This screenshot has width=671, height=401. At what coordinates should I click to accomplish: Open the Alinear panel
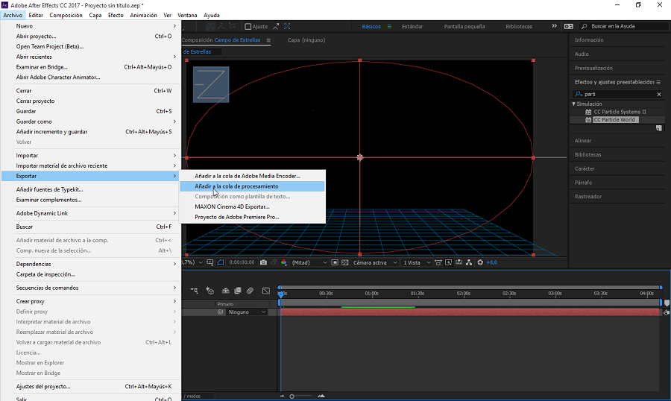point(583,141)
